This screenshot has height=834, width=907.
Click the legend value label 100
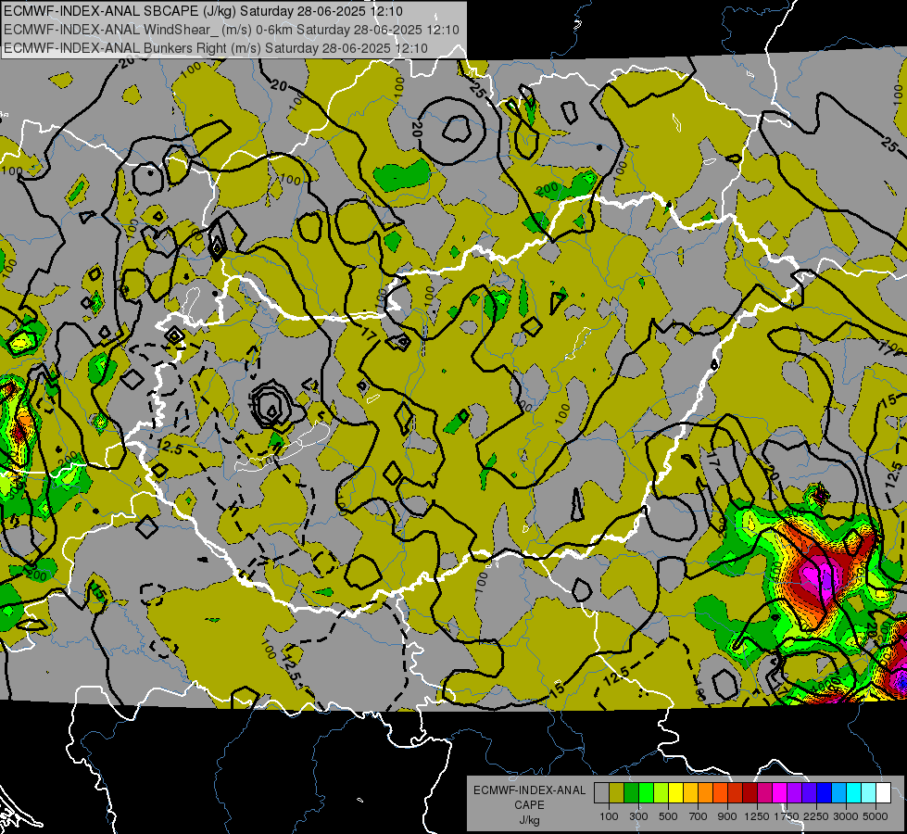pos(609,816)
